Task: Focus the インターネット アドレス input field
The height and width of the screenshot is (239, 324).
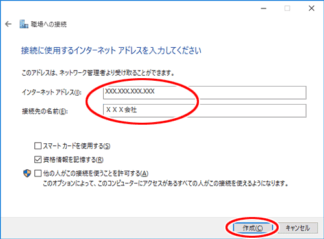Action: (205, 92)
